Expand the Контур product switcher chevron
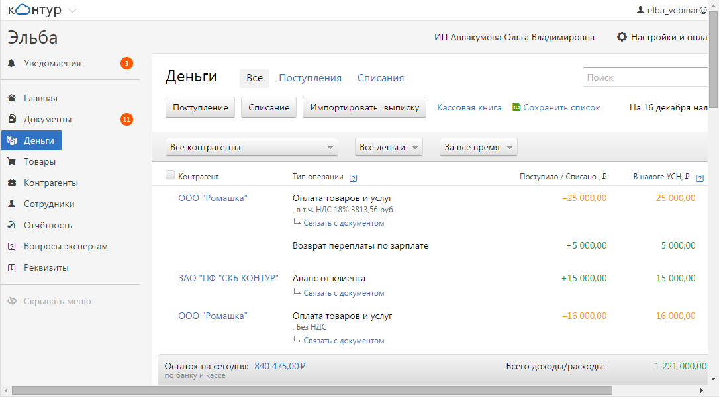This screenshot has width=719, height=397. pyautogui.click(x=72, y=10)
